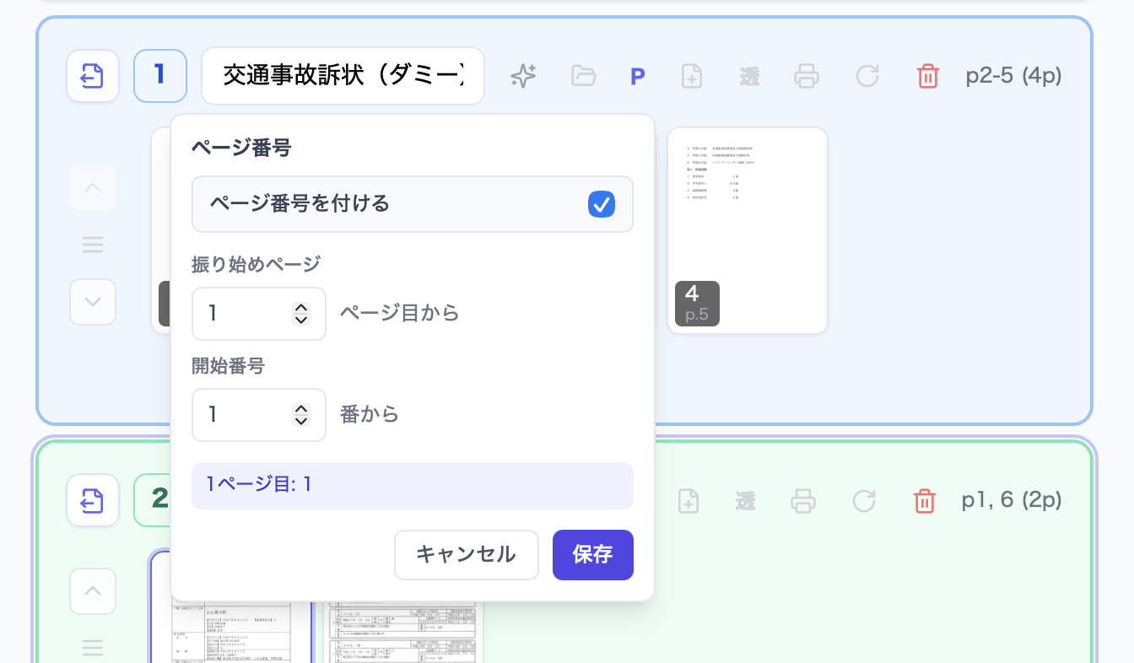
Task: Click the ページ番号 popup heading
Action: [x=241, y=148]
